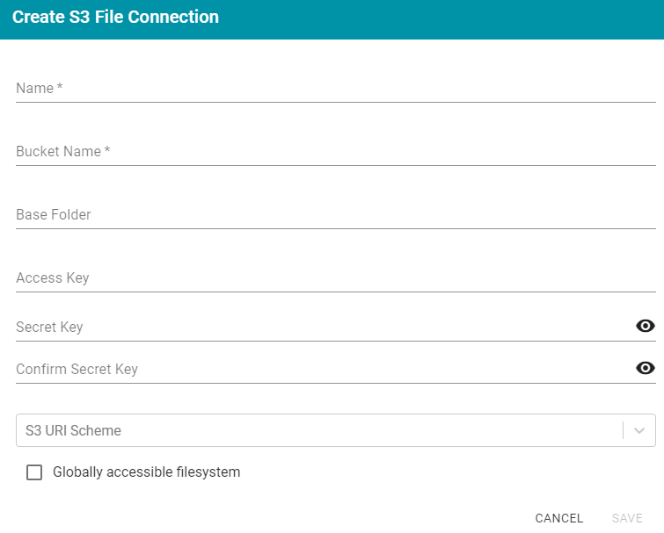Click the CANCEL button

(x=559, y=518)
